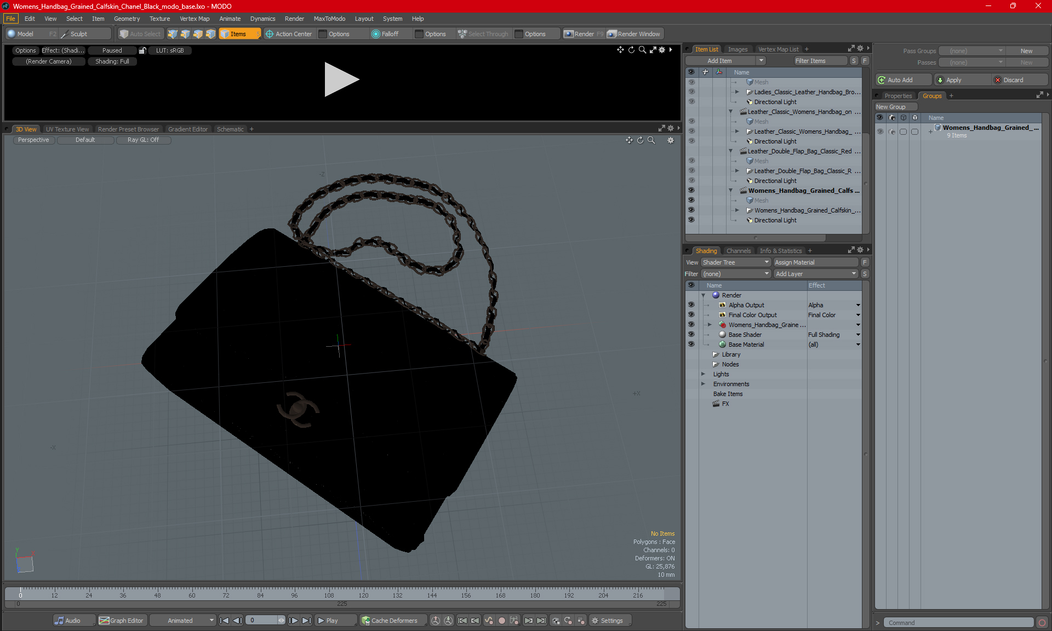Toggle visibility of Final Color Output
1052x631 pixels.
coord(691,315)
